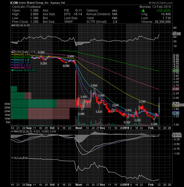Viewport: 184px width, 187px height.
Task: Click the 30M volume axis label
Action: [7, 104]
